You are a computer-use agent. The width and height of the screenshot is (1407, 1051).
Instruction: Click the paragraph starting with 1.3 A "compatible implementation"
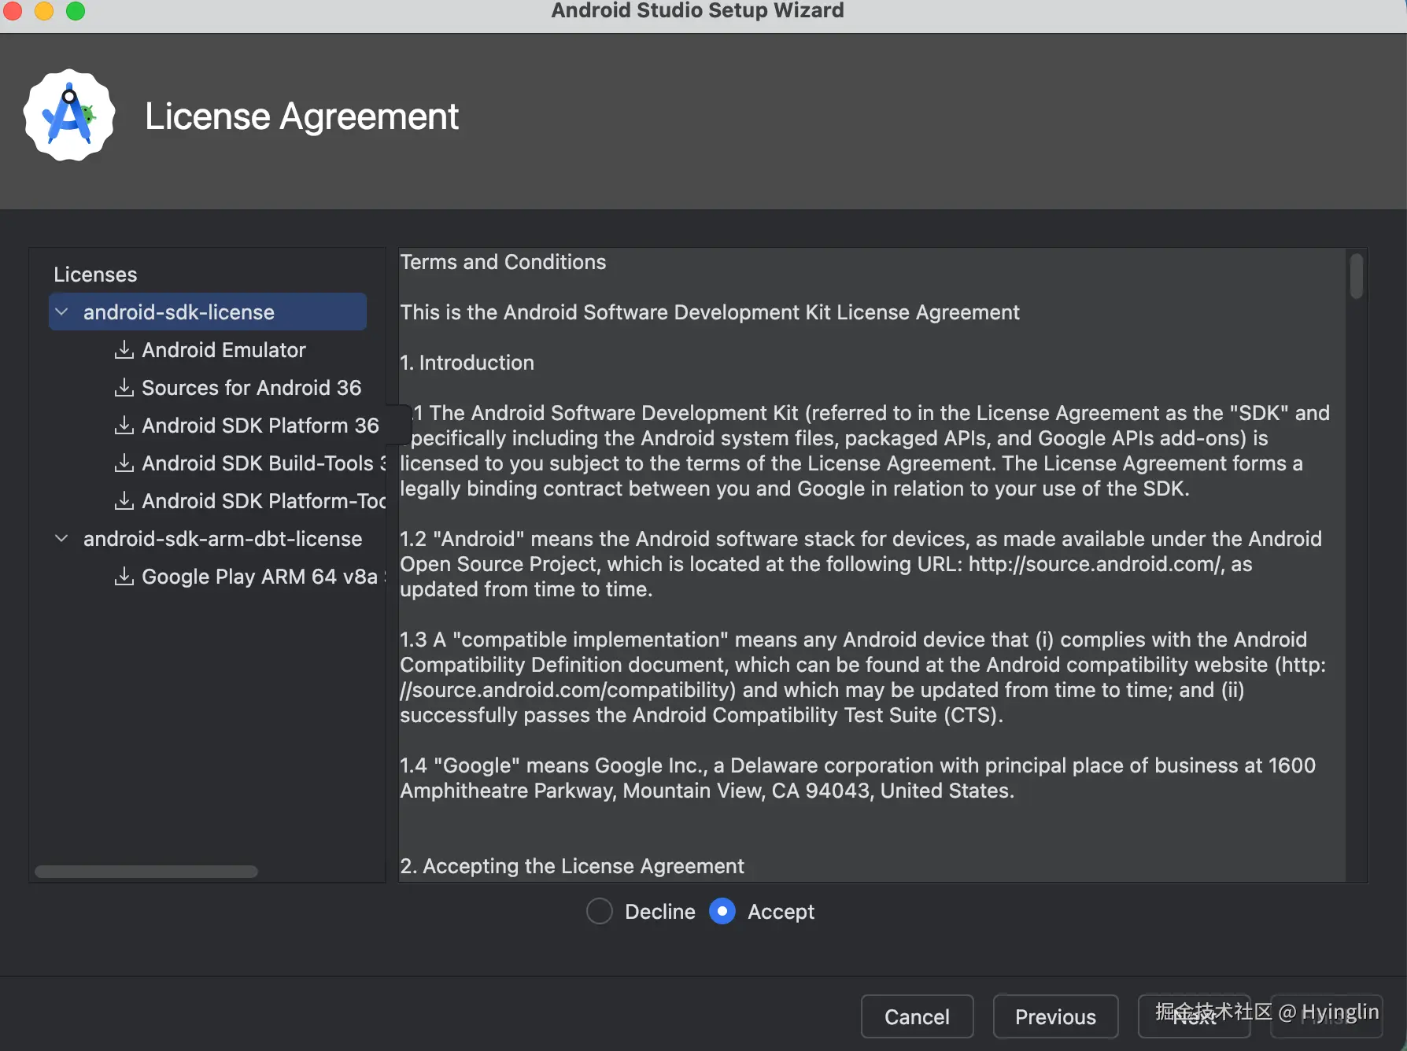pyautogui.click(x=862, y=677)
